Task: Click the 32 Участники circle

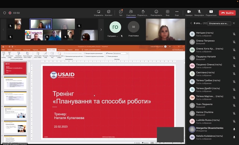Action: click(x=133, y=27)
